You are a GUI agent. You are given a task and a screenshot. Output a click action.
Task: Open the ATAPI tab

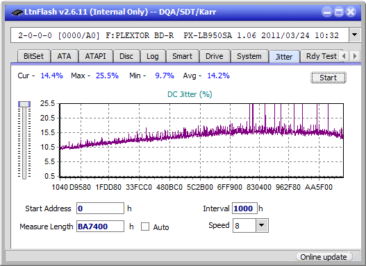[95, 56]
